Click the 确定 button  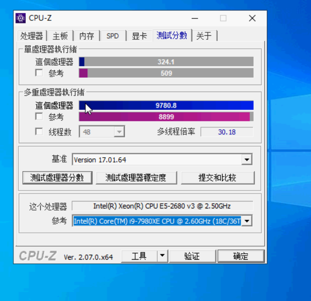tap(241, 256)
